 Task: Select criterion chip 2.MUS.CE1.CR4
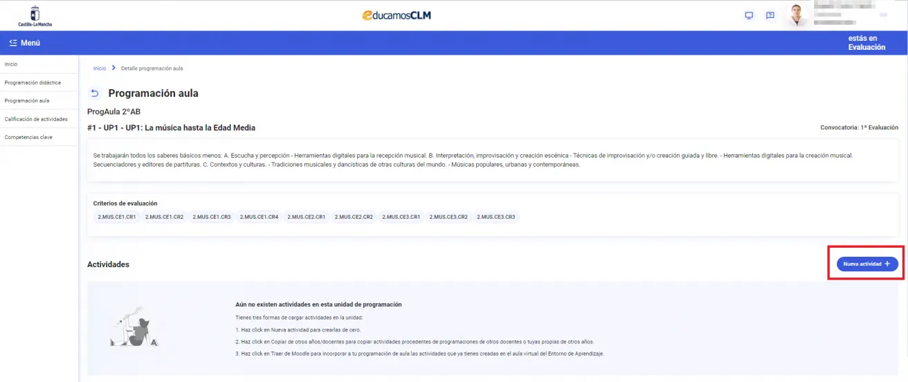tap(259, 217)
